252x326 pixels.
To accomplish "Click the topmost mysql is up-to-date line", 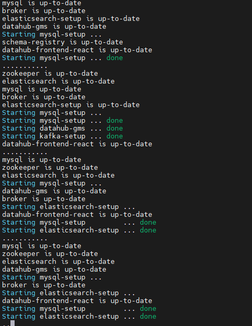I will coord(42,3).
